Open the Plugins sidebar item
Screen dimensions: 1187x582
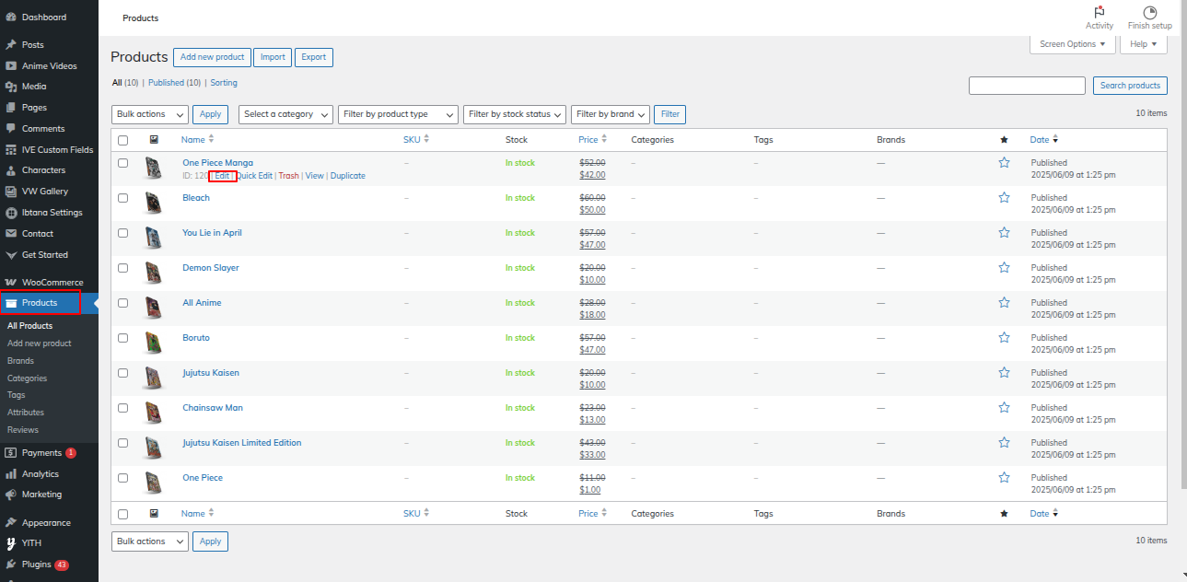37,565
